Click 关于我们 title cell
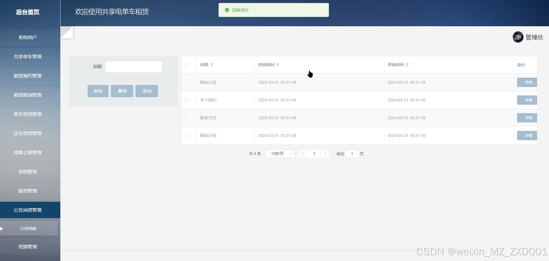Screen dimensions: 549x261 click(x=208, y=100)
